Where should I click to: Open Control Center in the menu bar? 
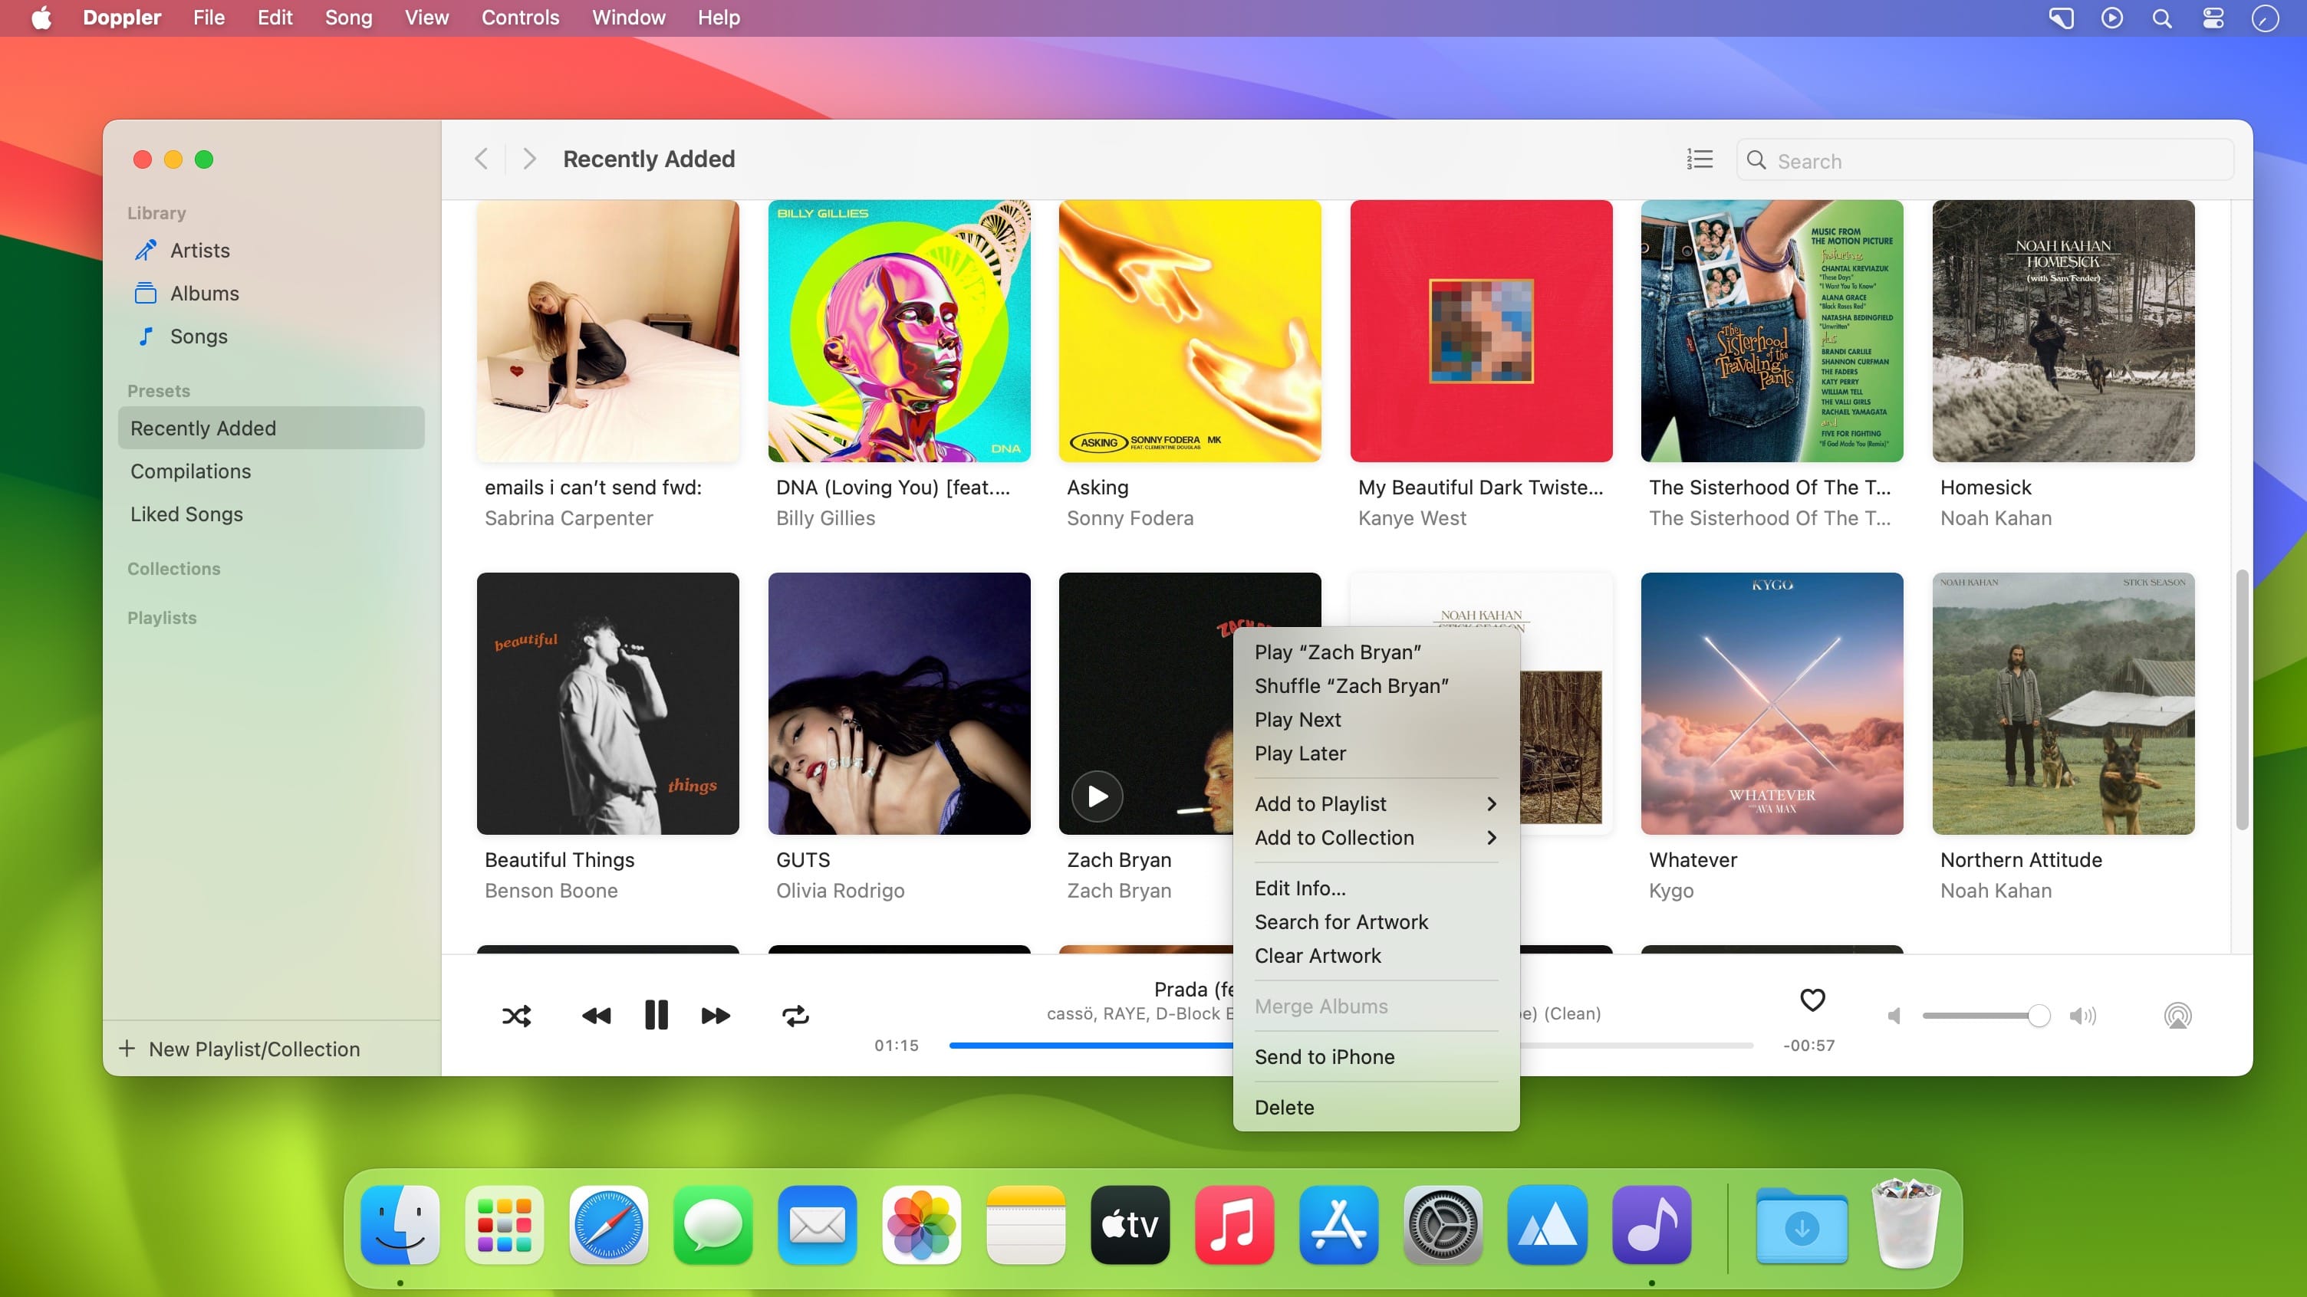click(2213, 18)
